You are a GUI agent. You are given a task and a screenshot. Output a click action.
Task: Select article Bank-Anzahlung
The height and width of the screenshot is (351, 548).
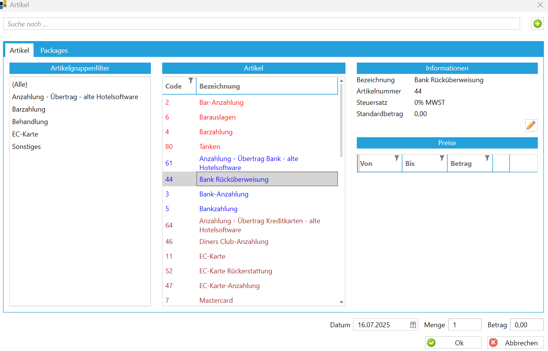[x=224, y=194]
